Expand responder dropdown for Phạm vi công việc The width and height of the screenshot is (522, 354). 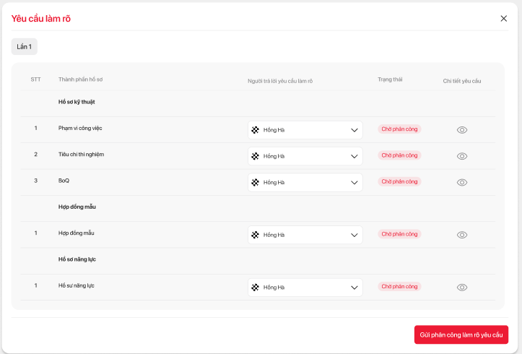tap(354, 130)
